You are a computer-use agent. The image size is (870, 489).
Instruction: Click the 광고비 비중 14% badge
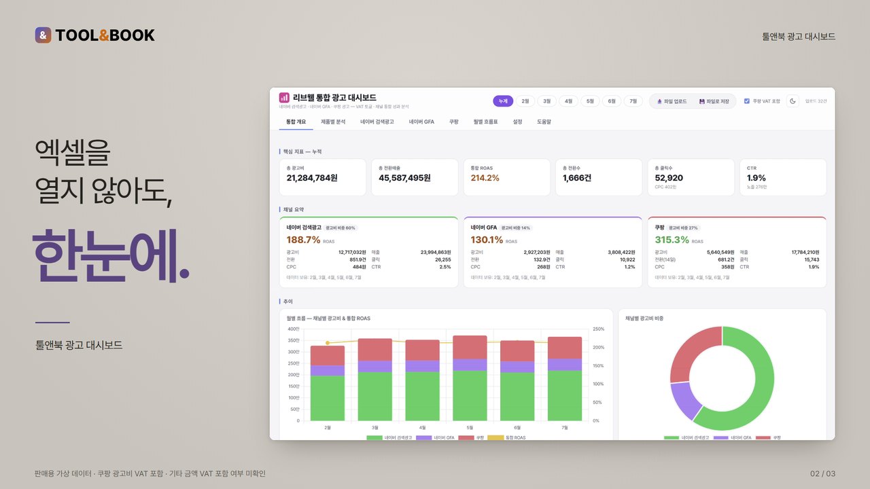(516, 228)
